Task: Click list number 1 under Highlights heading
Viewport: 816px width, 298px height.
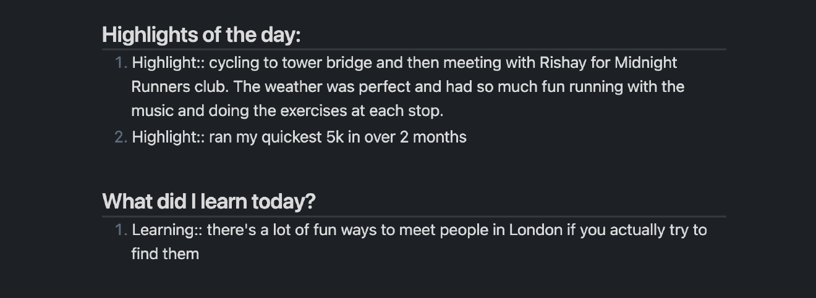Action: click(x=121, y=63)
